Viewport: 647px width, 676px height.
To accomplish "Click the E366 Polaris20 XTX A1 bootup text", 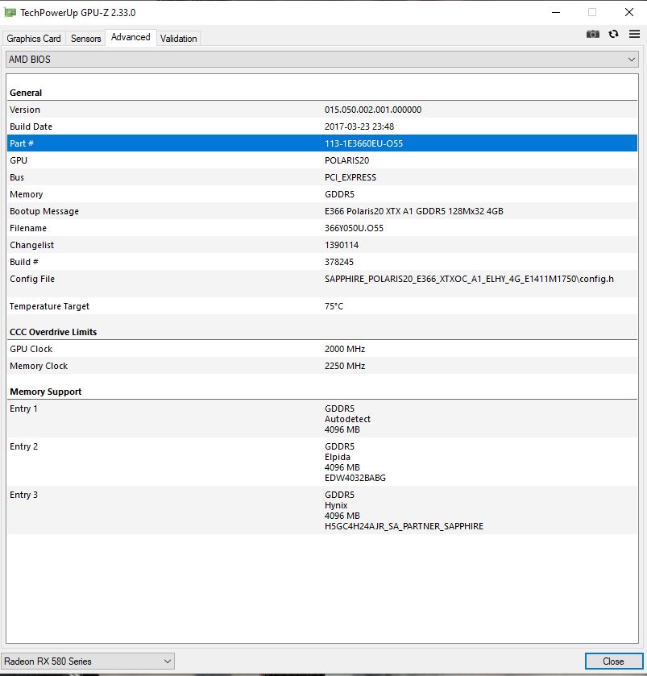I will 414,211.
